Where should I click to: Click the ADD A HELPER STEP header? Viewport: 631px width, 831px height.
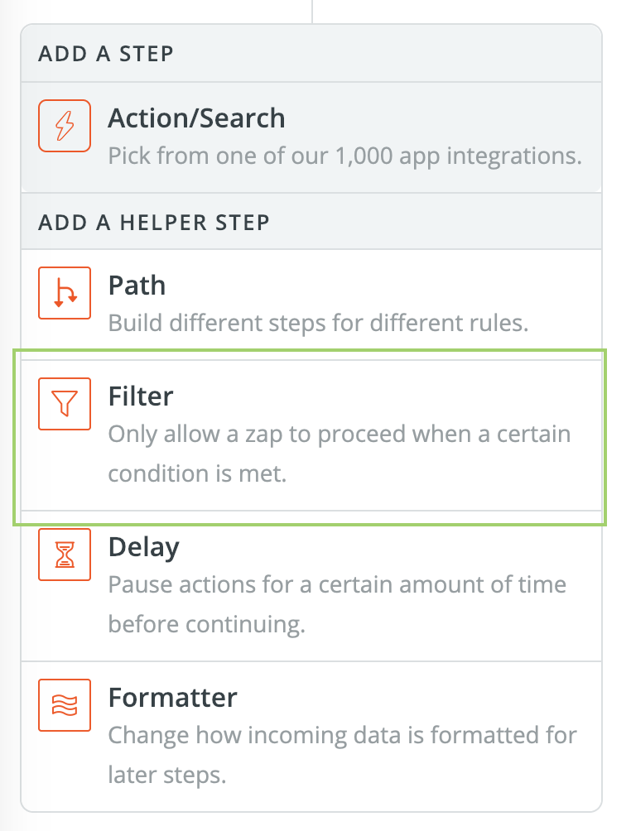154,223
